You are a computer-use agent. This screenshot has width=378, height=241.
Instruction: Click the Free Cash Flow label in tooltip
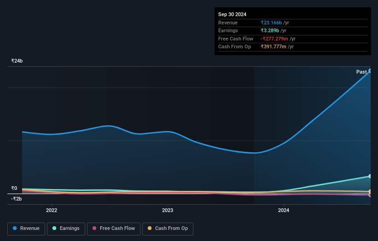[x=236, y=39]
